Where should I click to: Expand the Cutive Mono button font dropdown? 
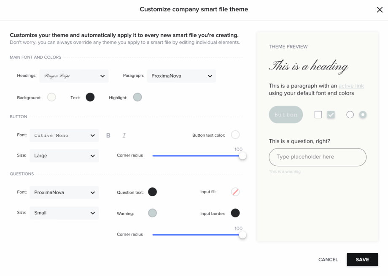tap(64, 135)
